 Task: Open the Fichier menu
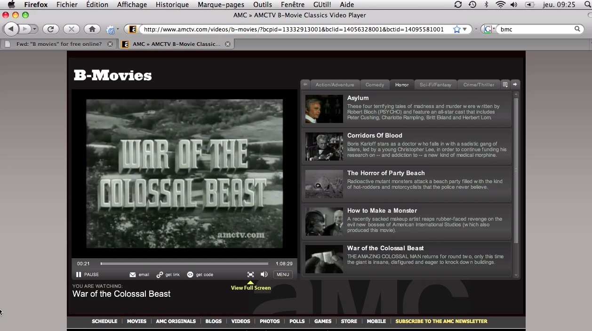point(67,5)
